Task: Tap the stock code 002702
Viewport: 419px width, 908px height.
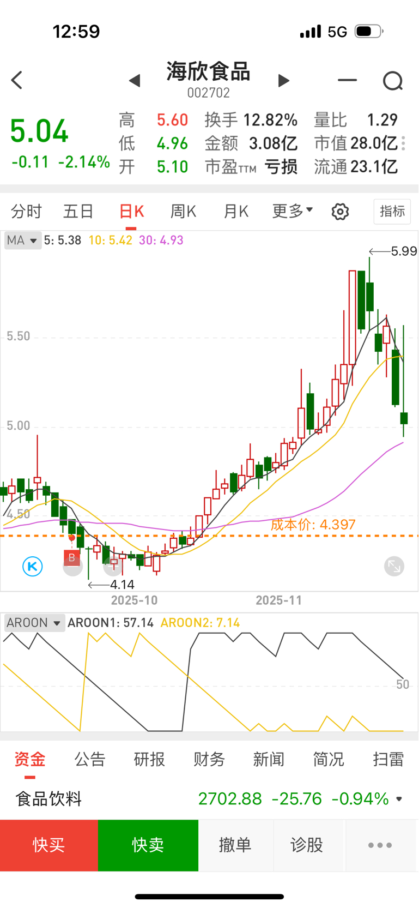Action: point(209,93)
